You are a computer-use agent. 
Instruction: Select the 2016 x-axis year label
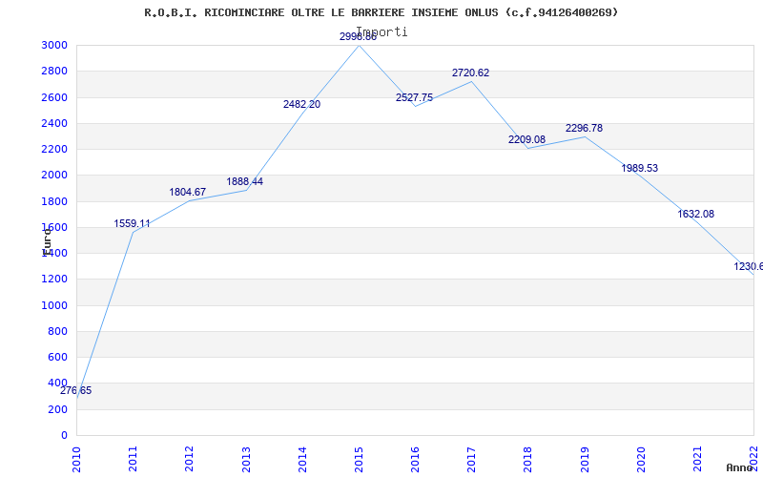tap(415, 459)
